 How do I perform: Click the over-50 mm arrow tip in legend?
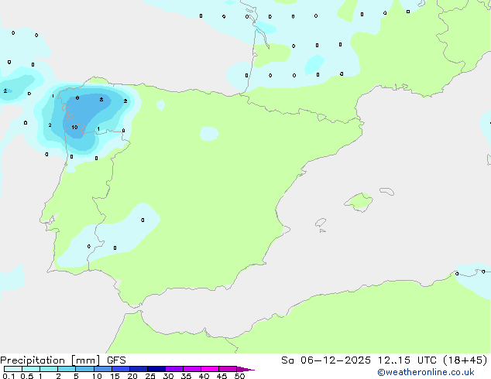[x=245, y=369]
